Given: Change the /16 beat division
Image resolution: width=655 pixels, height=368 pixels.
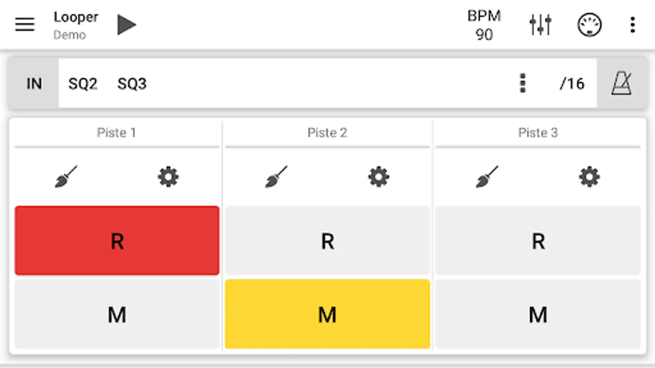Looking at the screenshot, I should pos(572,84).
